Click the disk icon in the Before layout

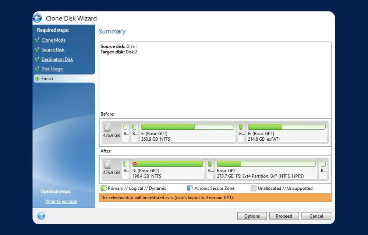pyautogui.click(x=107, y=128)
